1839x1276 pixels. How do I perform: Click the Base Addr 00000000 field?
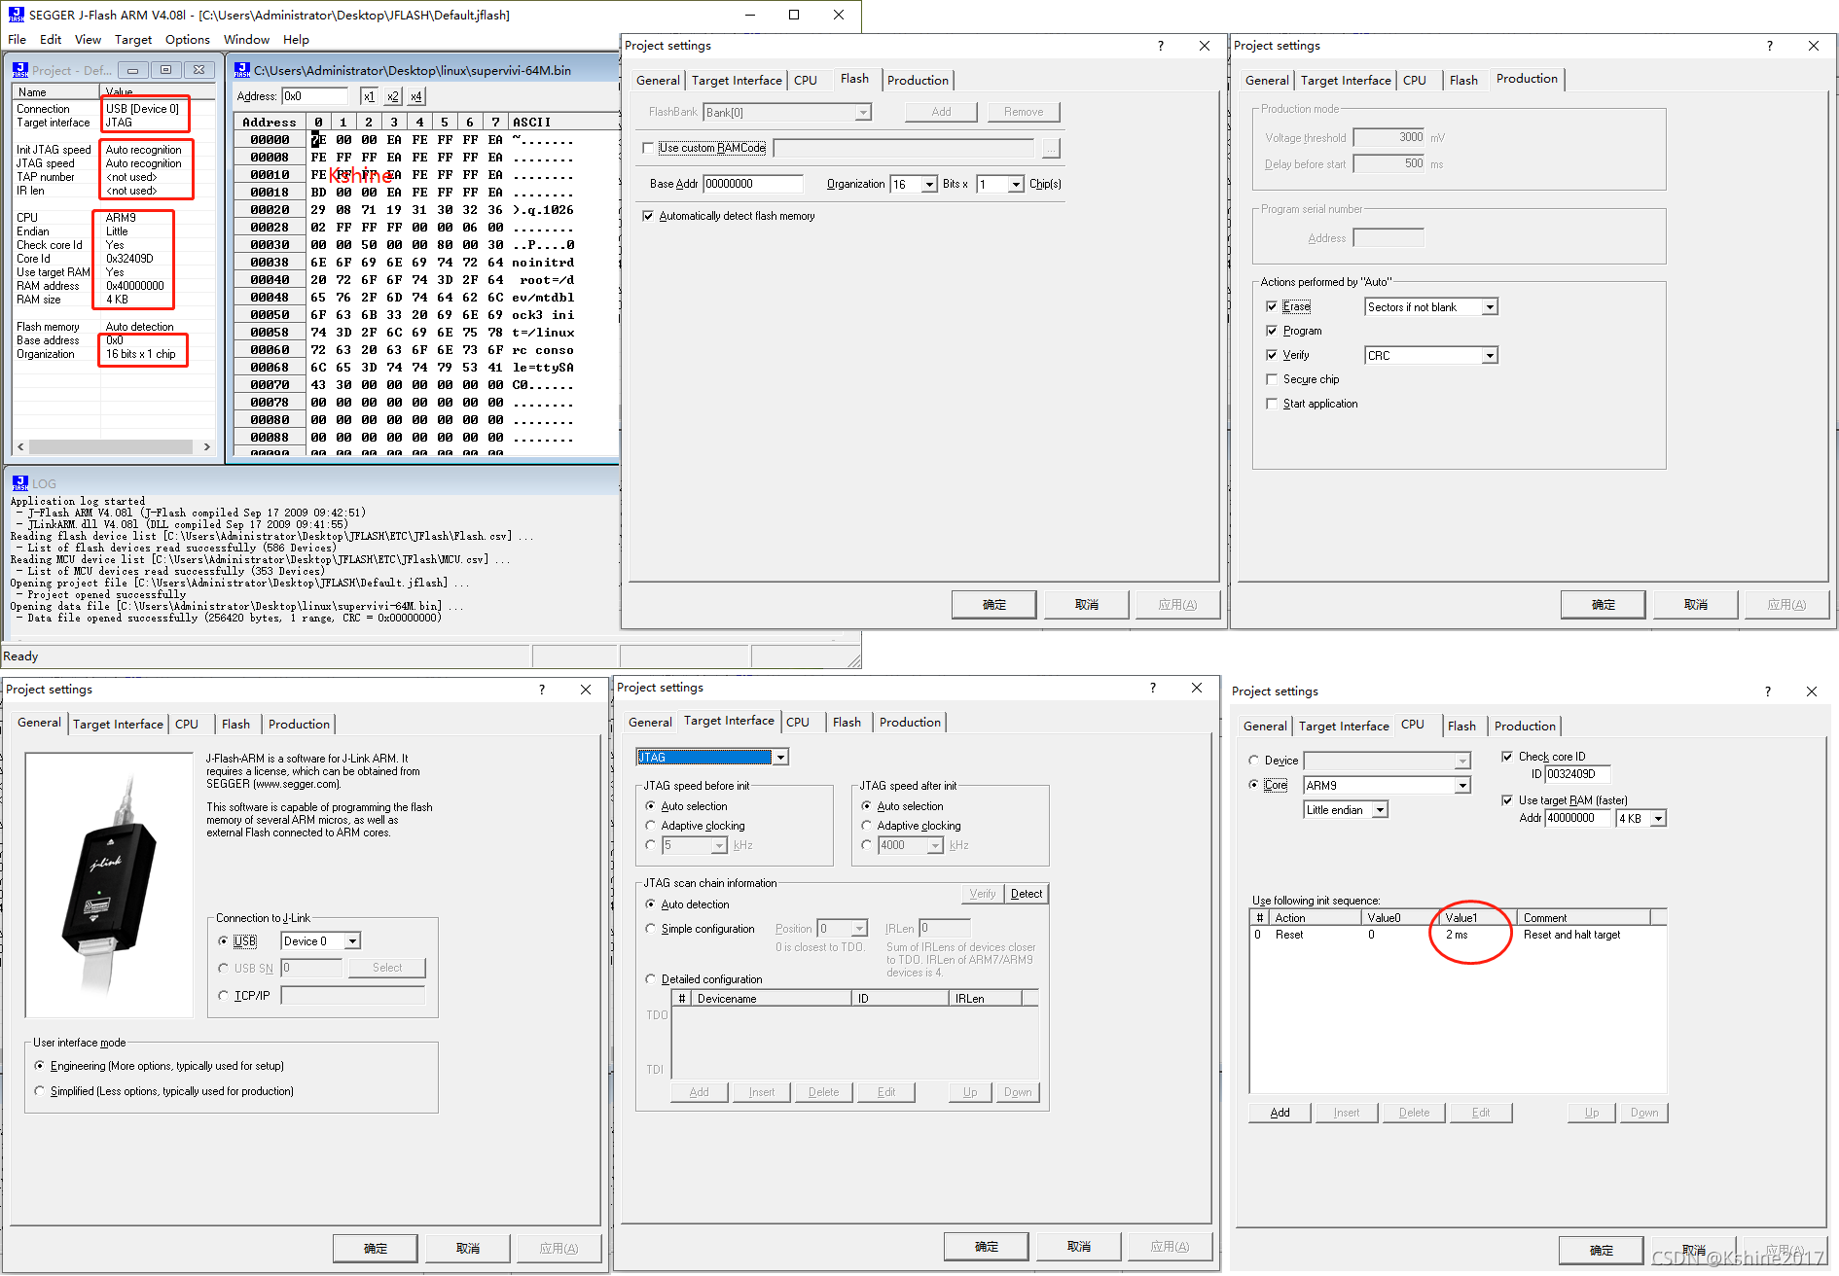click(x=753, y=184)
